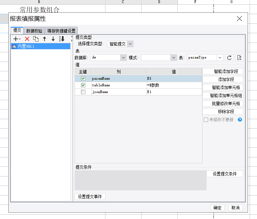Click the sort order icon in toolbar
This screenshot has height=219, width=257.
pos(62,39)
